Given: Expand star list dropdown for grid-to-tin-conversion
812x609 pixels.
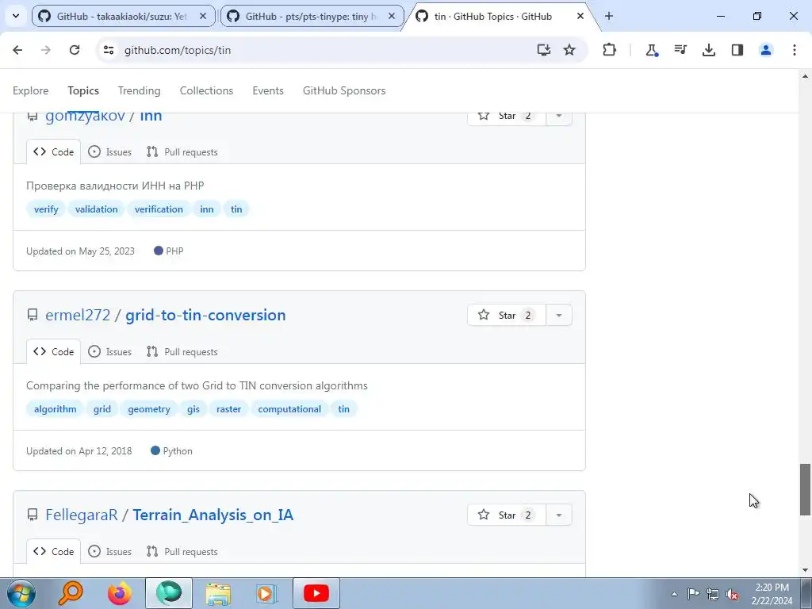Looking at the screenshot, I should point(559,315).
